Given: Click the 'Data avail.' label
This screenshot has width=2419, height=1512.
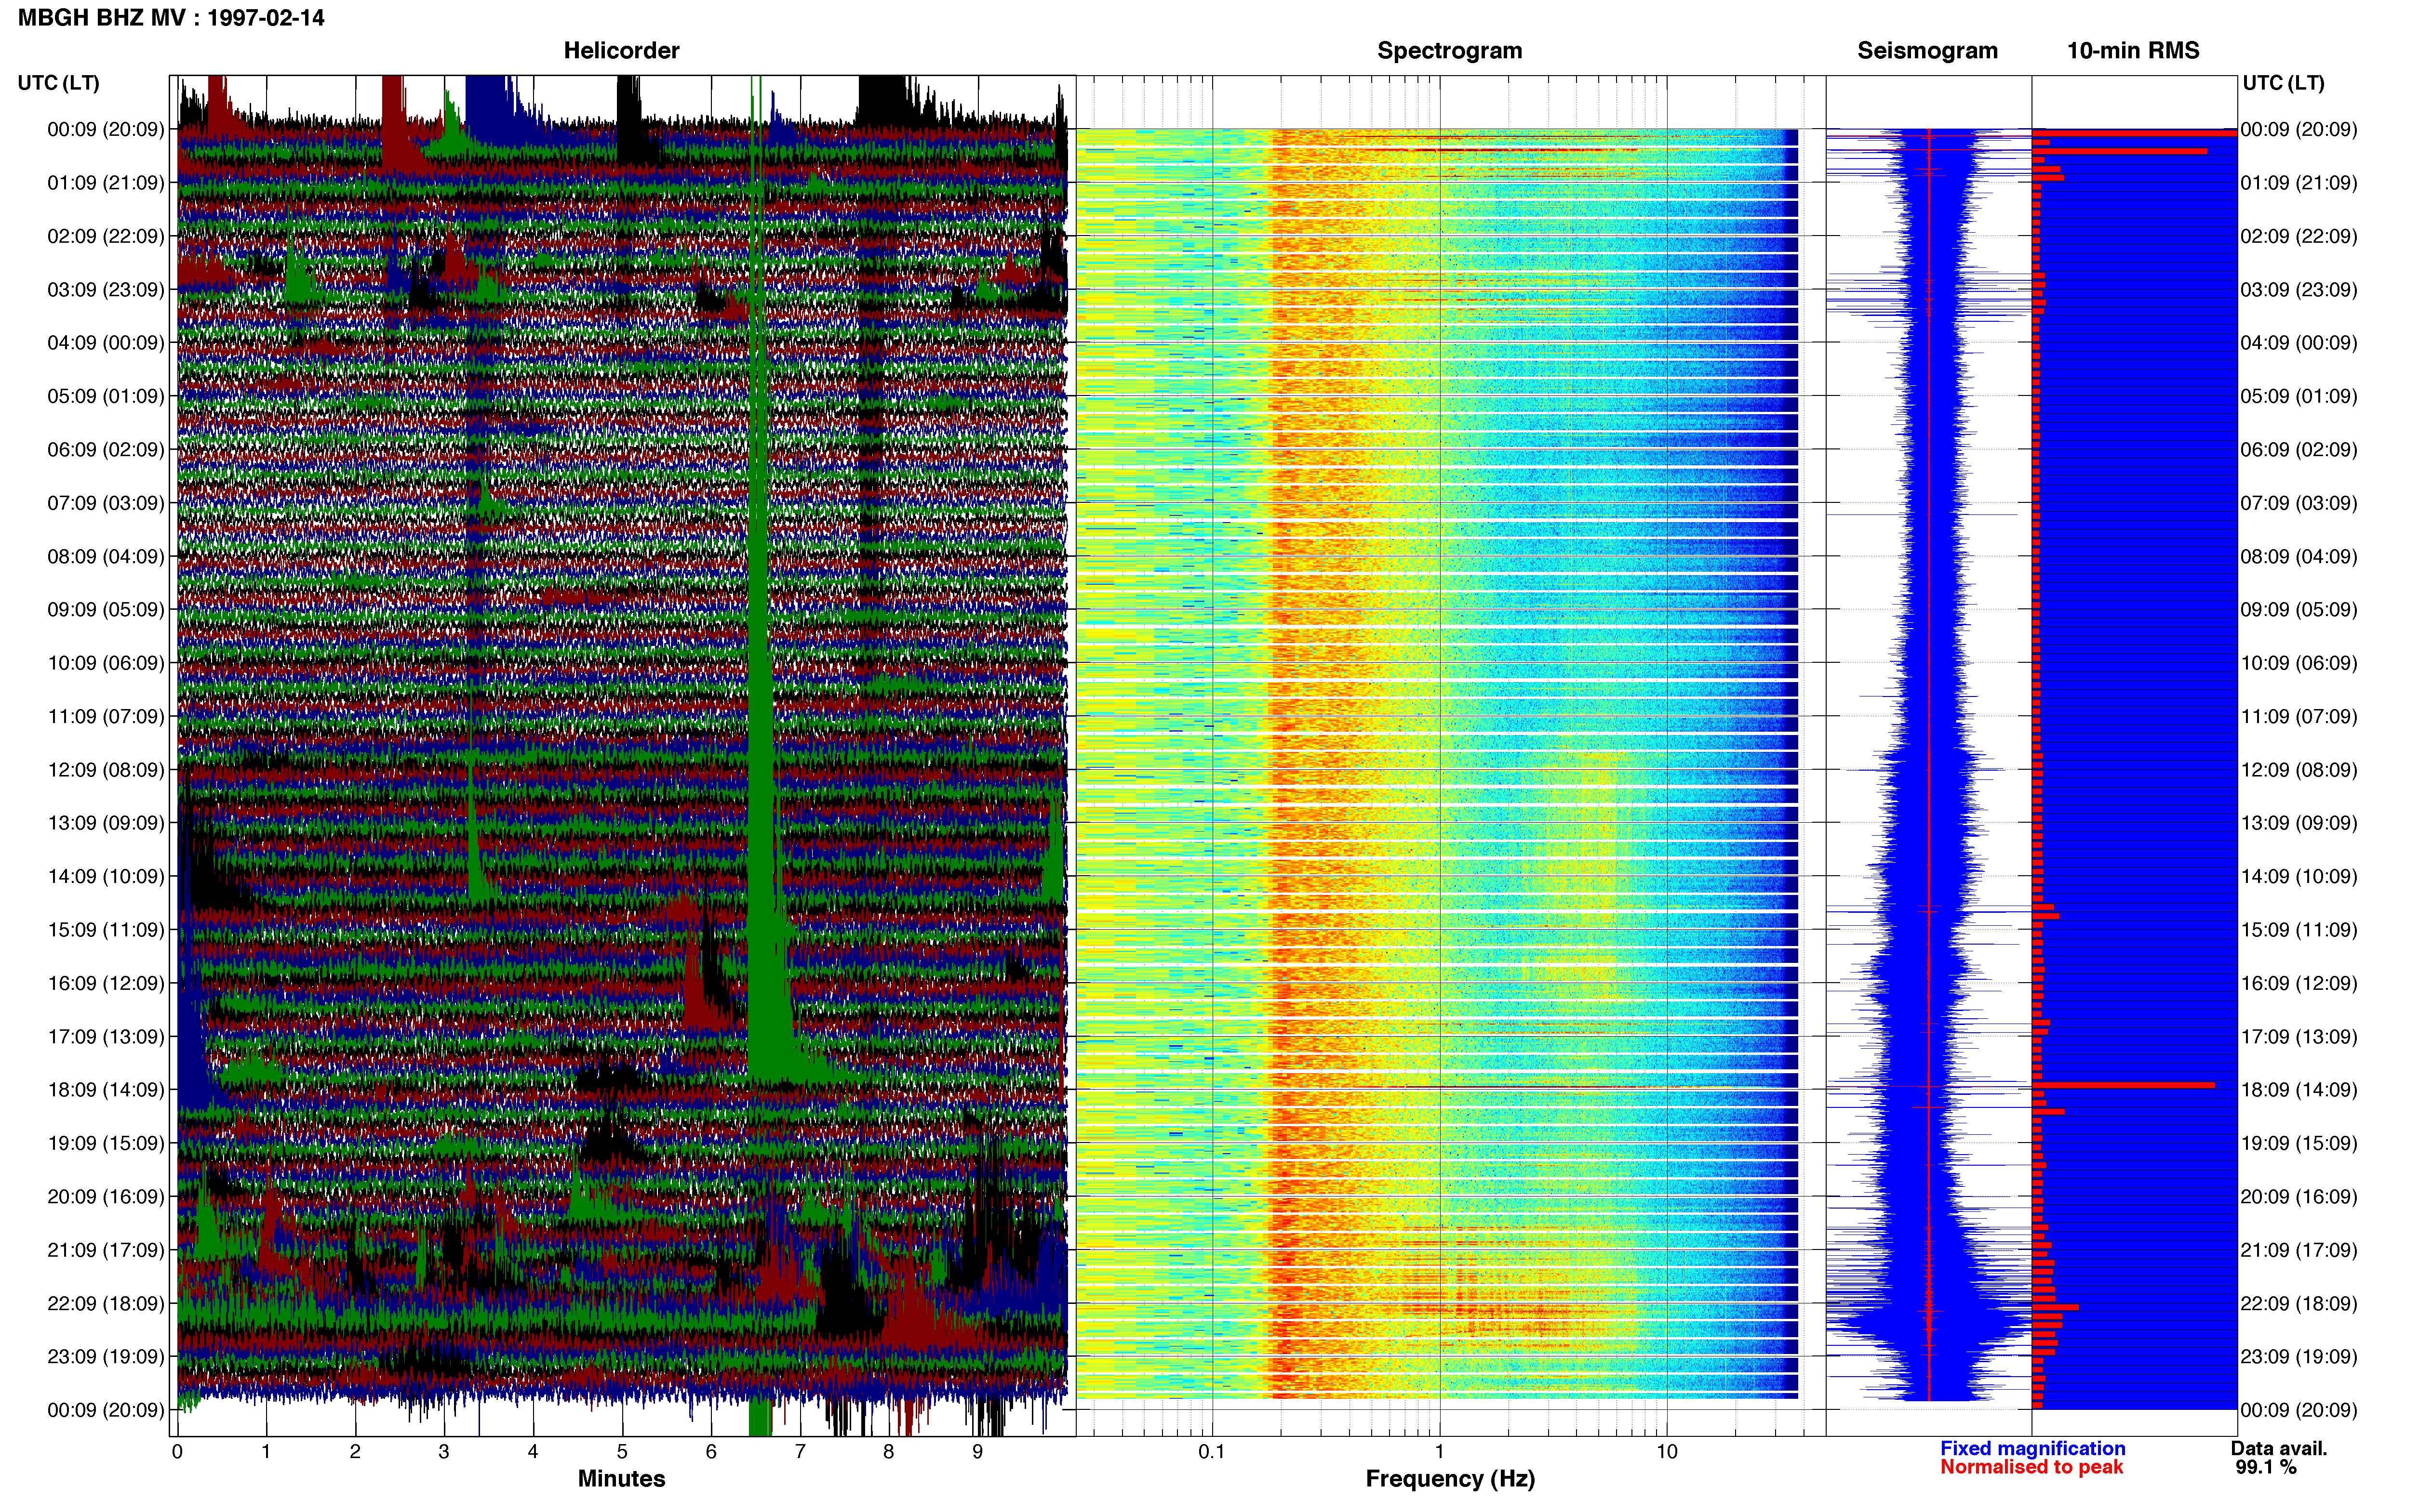Looking at the screenshot, I should pos(2279,1448).
